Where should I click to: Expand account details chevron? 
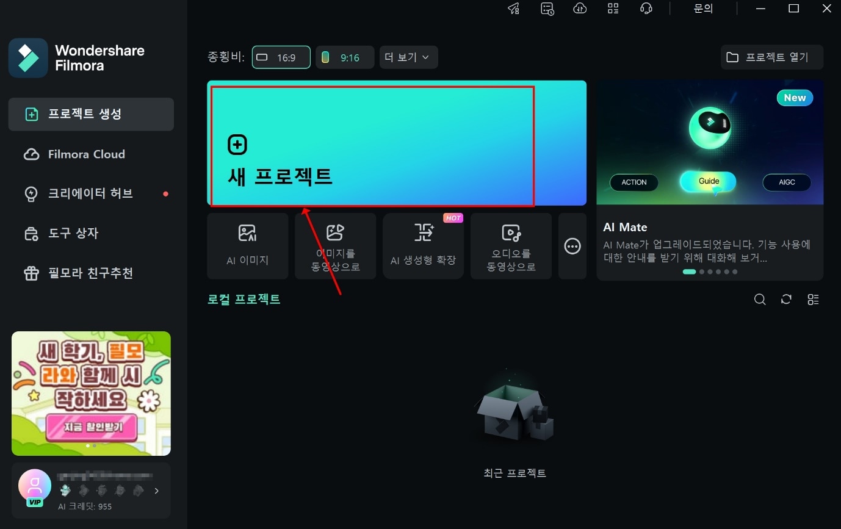click(157, 491)
